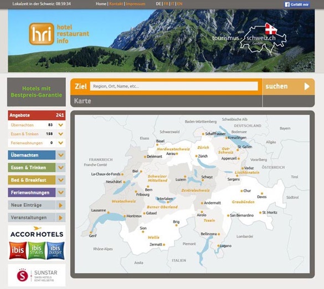Expand the blue Übernachten category dropdown
The image size is (324, 289).
pyautogui.click(x=60, y=155)
